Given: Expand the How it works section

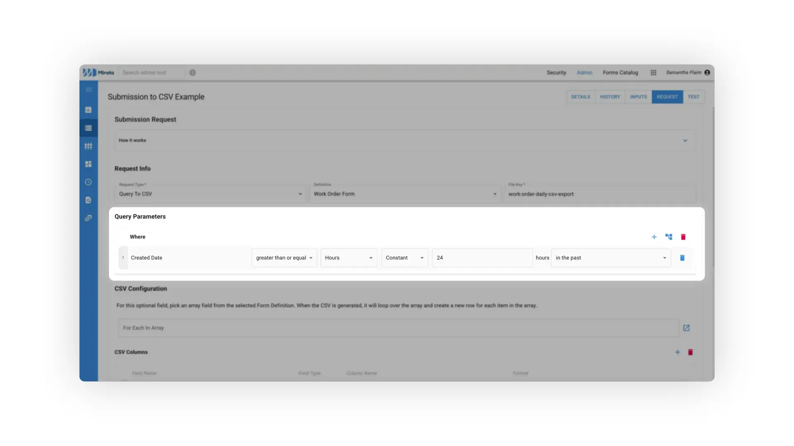Looking at the screenshot, I should pyautogui.click(x=685, y=140).
